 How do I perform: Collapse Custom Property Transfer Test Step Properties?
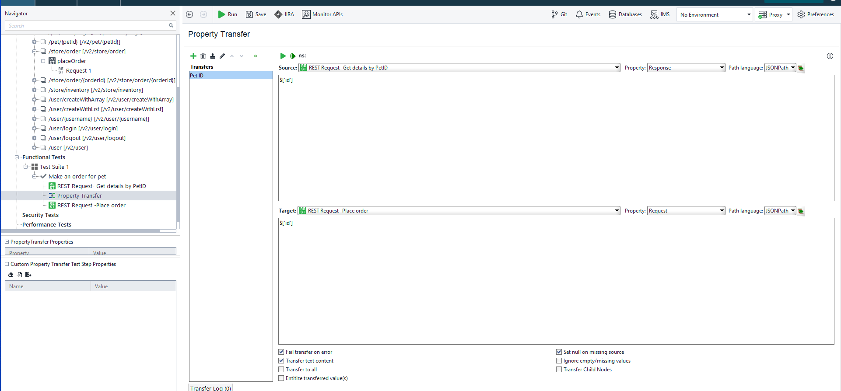[7, 264]
